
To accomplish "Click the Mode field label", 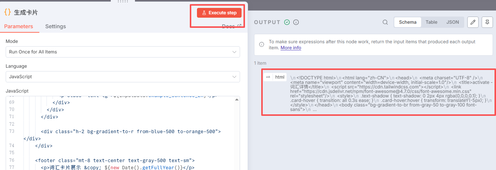I will [x=12, y=41].
